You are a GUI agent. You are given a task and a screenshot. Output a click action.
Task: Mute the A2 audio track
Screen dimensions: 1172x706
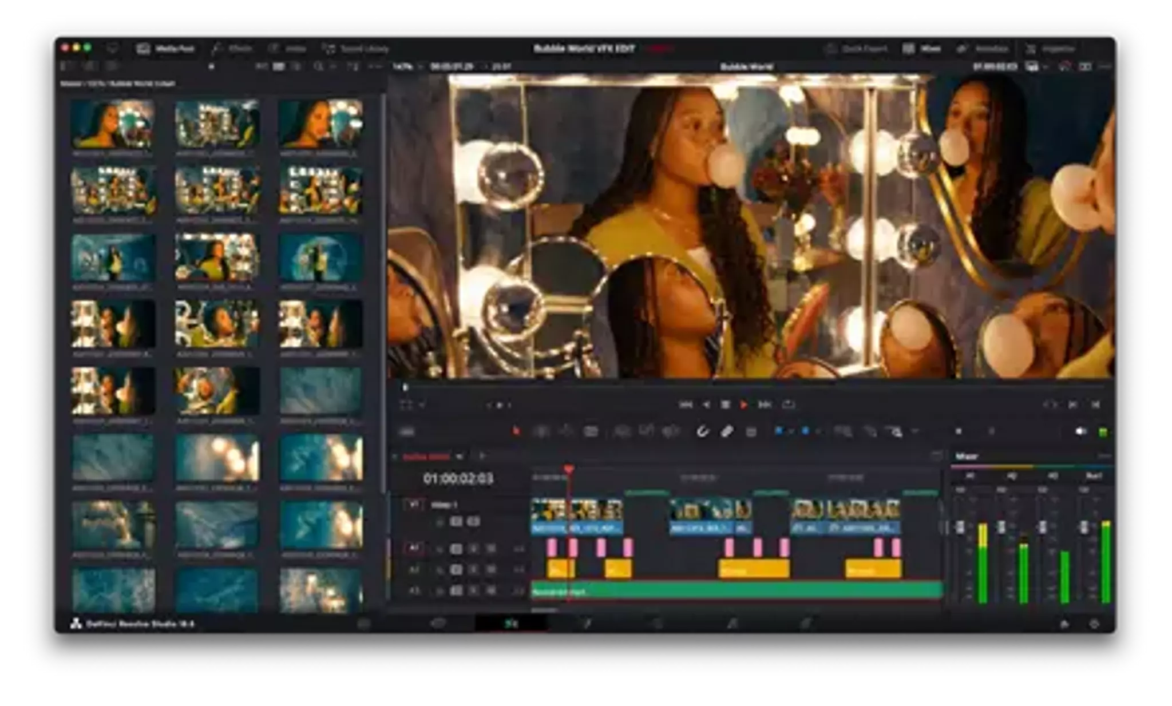[x=490, y=570]
